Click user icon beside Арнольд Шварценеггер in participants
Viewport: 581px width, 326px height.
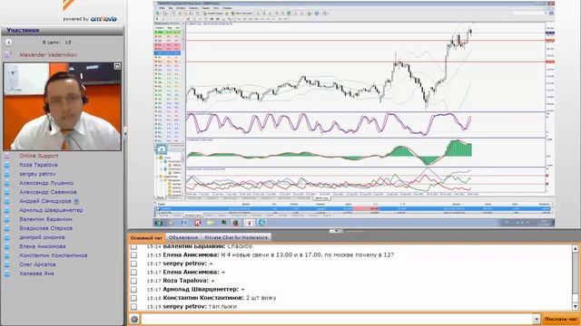click(7, 210)
